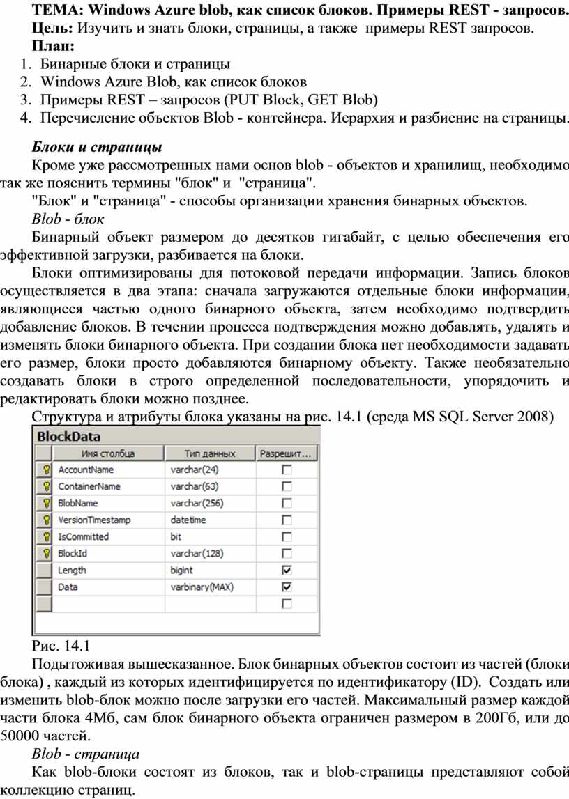Uncheck allow-nulls checkbox for Data

click(x=287, y=587)
